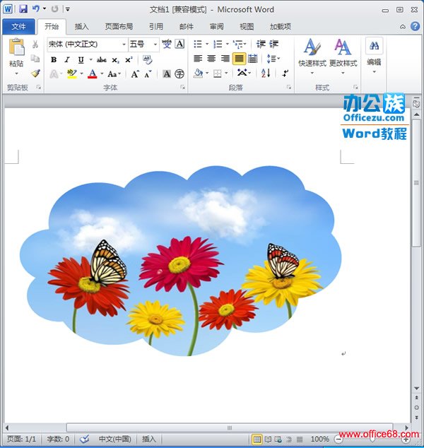Click the text highlight color button

click(71, 74)
